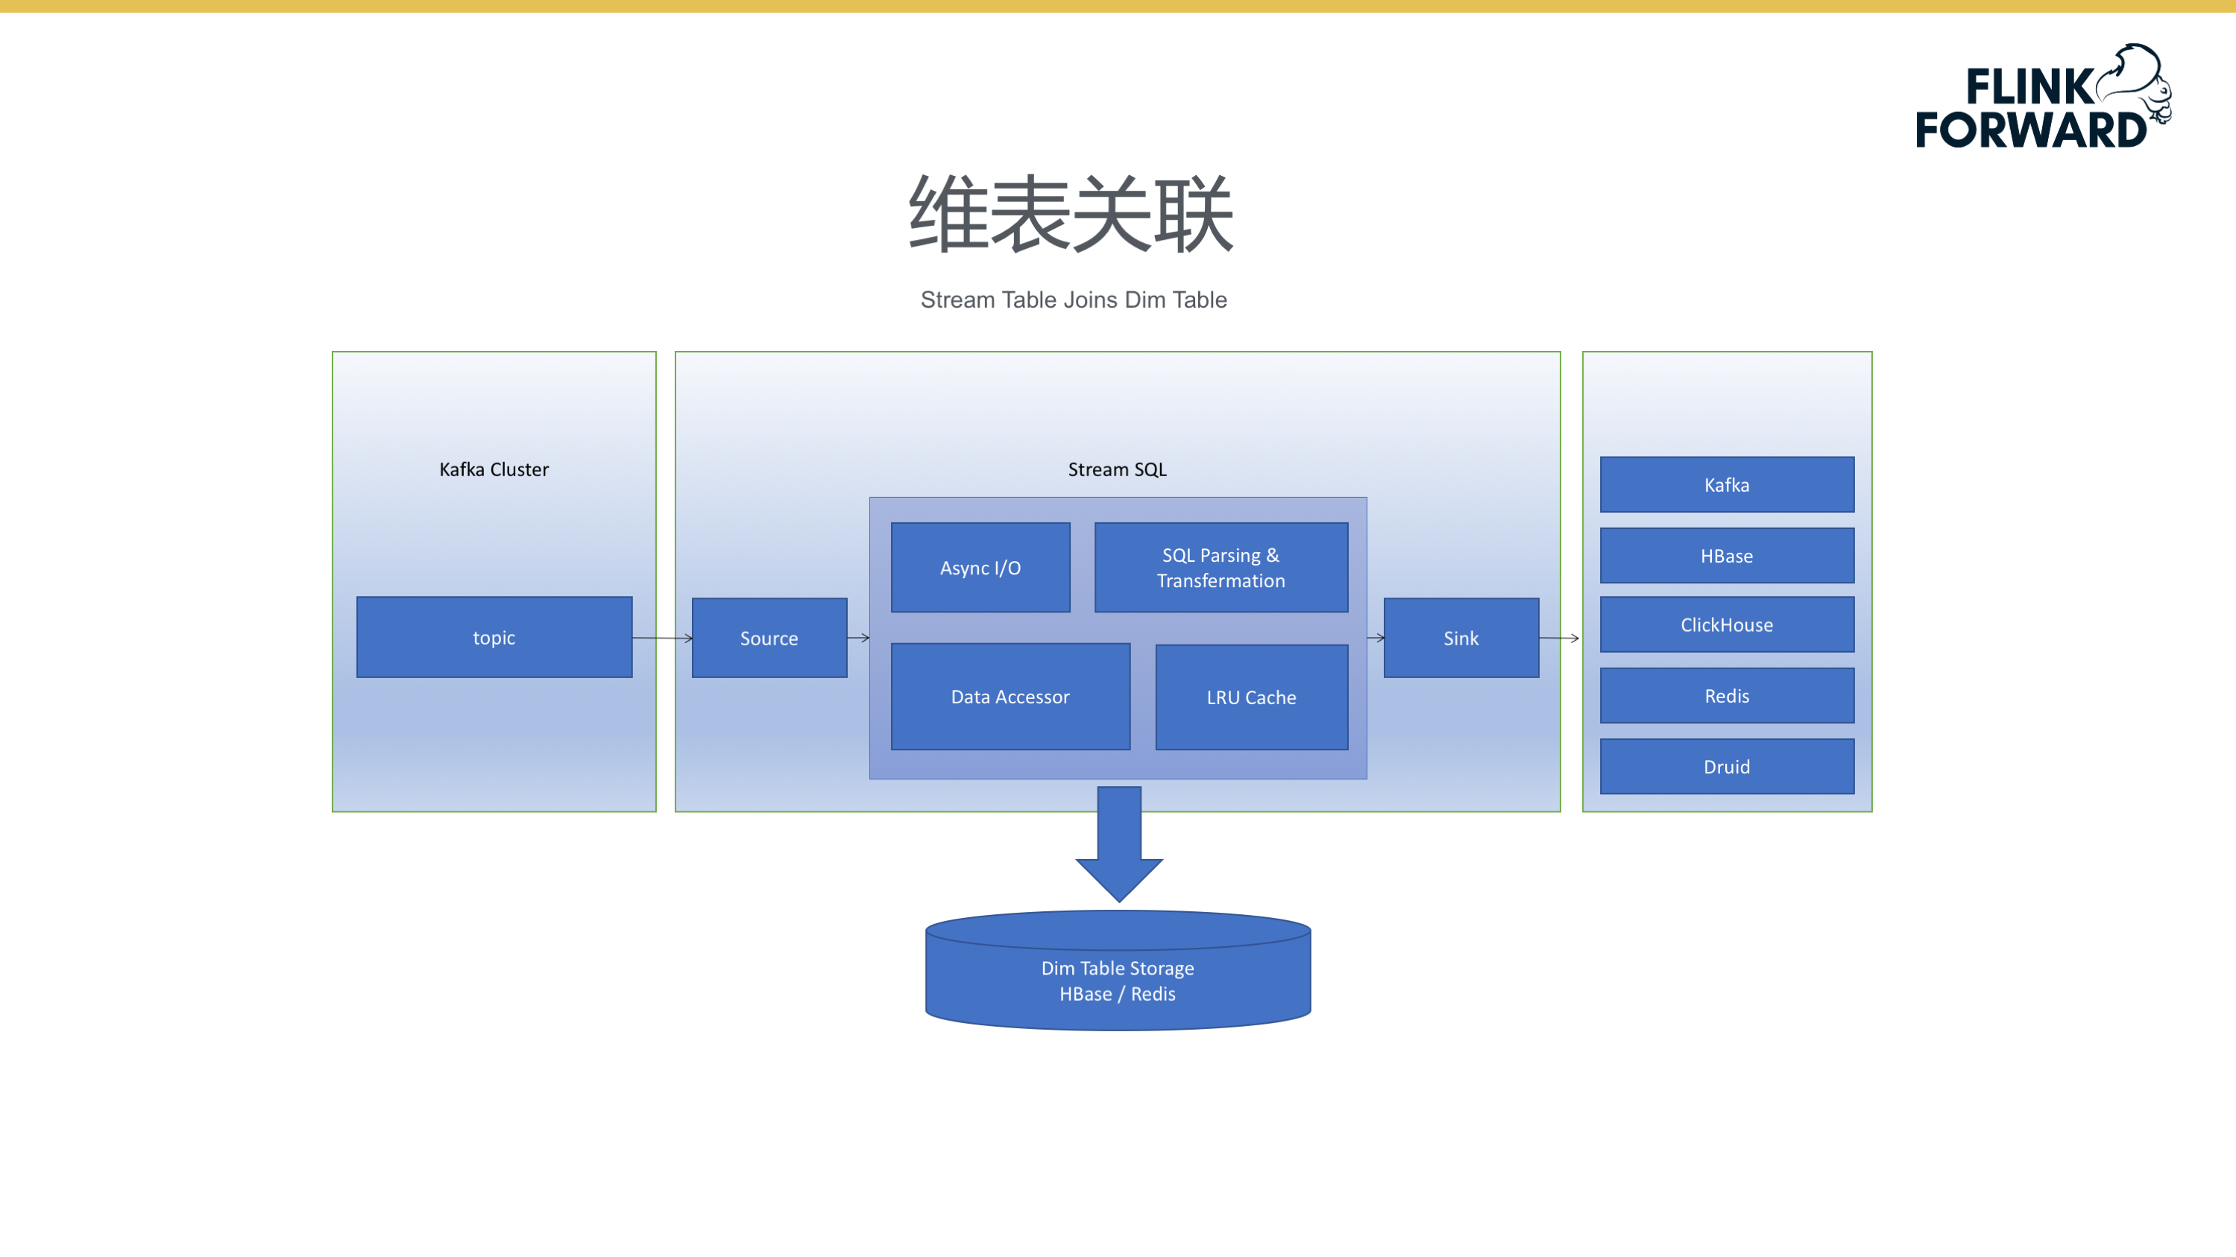
Task: Click the topic input field label
Action: click(x=493, y=637)
